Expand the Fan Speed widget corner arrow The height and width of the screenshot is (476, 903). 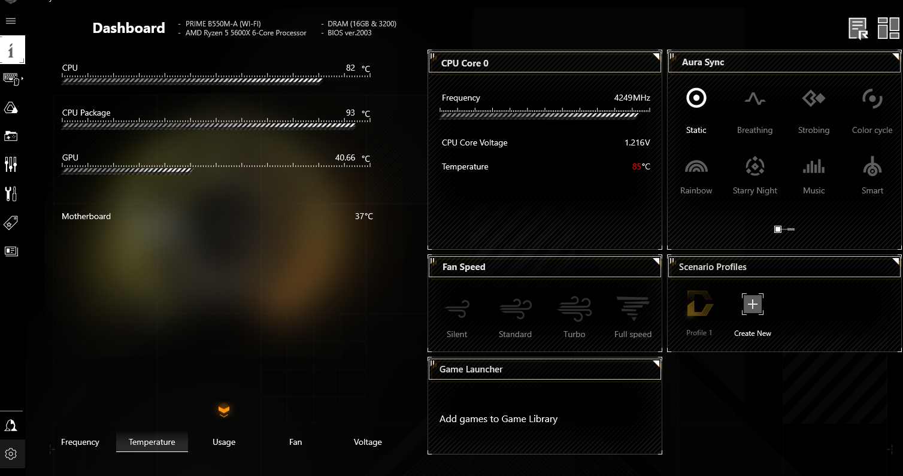click(656, 261)
